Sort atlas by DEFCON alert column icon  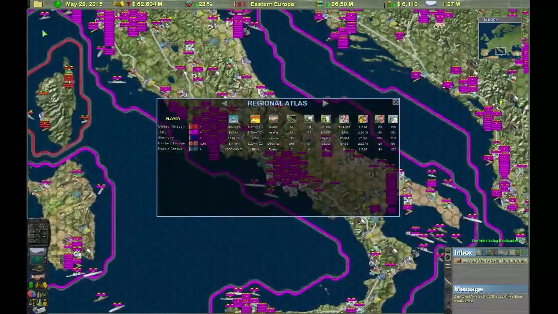(x=255, y=119)
